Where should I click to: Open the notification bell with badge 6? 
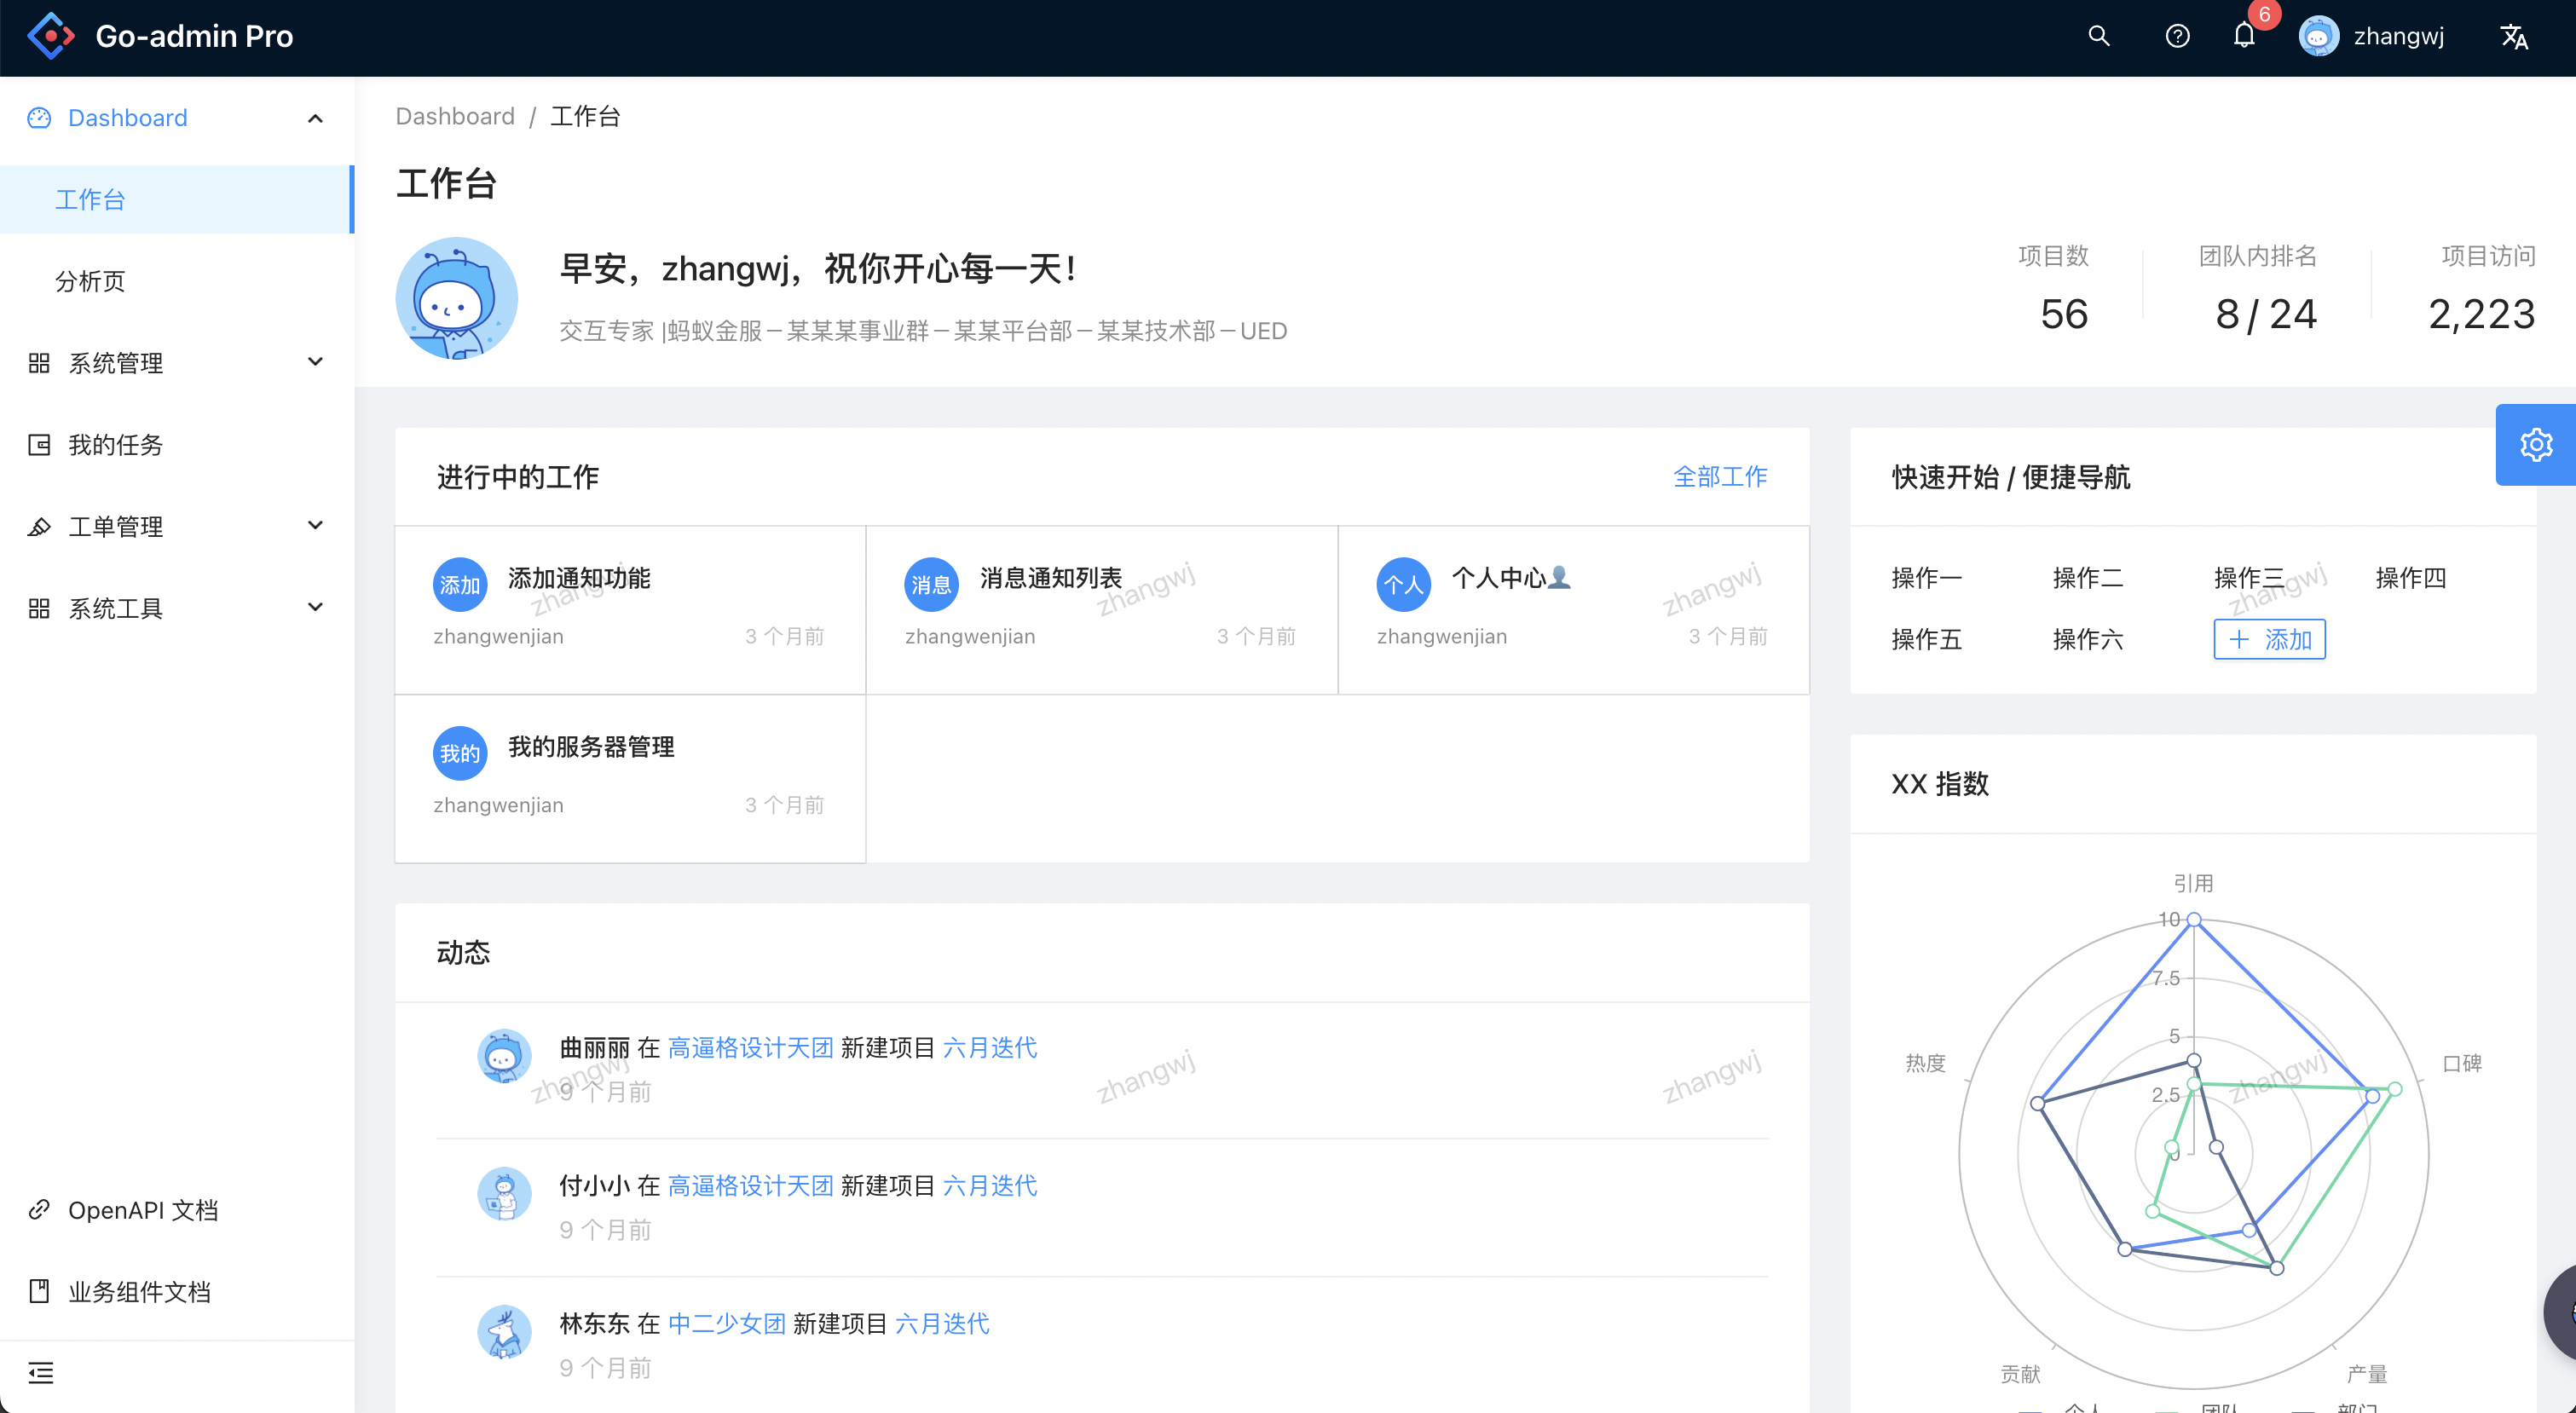pos(2243,36)
